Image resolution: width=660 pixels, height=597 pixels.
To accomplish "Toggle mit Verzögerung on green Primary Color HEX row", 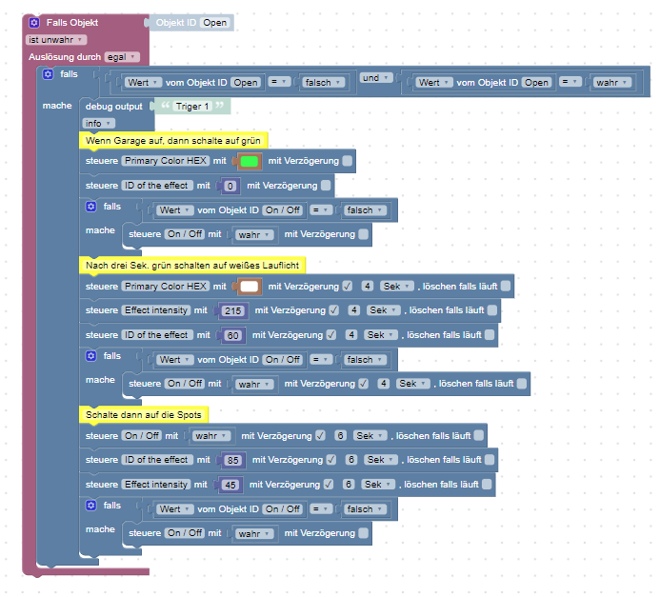I will [348, 161].
